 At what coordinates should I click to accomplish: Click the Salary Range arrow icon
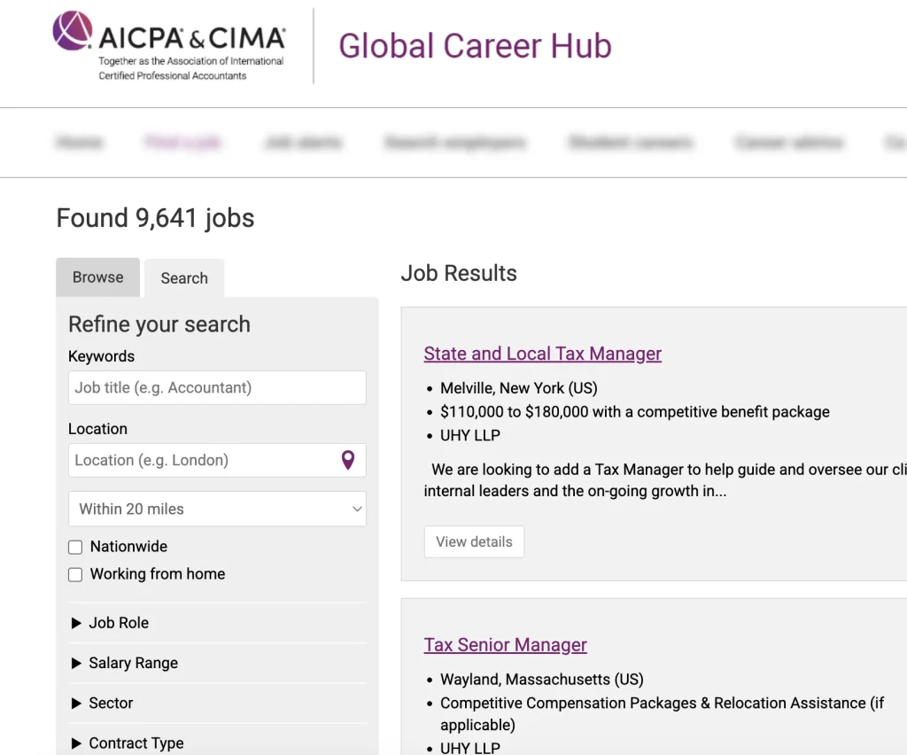coord(76,663)
